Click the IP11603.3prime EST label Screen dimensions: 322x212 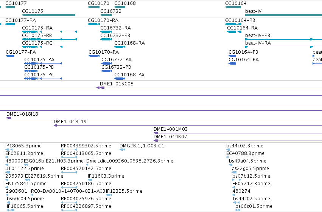[106, 176]
